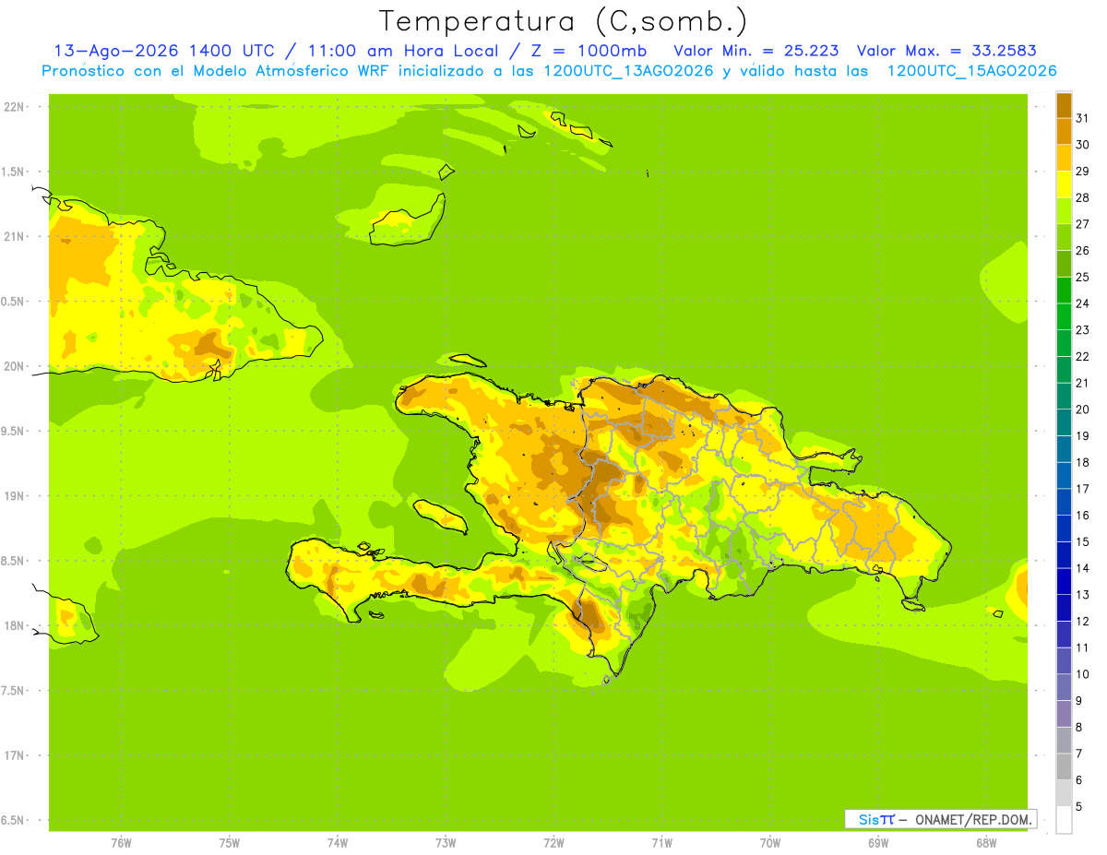1107x855 pixels.
Task: Click the yellow swatch between 28 and 29
Action: pos(1064,184)
